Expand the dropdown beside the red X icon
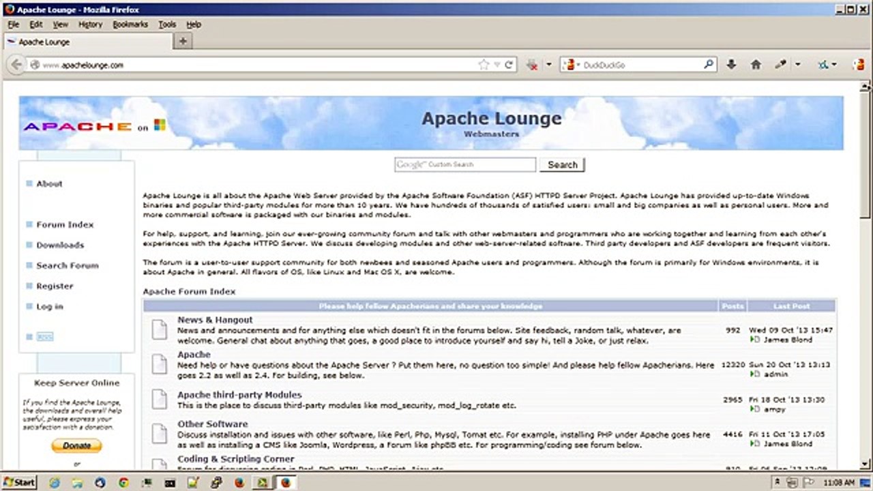Viewport: 873px width, 491px height. coord(548,65)
